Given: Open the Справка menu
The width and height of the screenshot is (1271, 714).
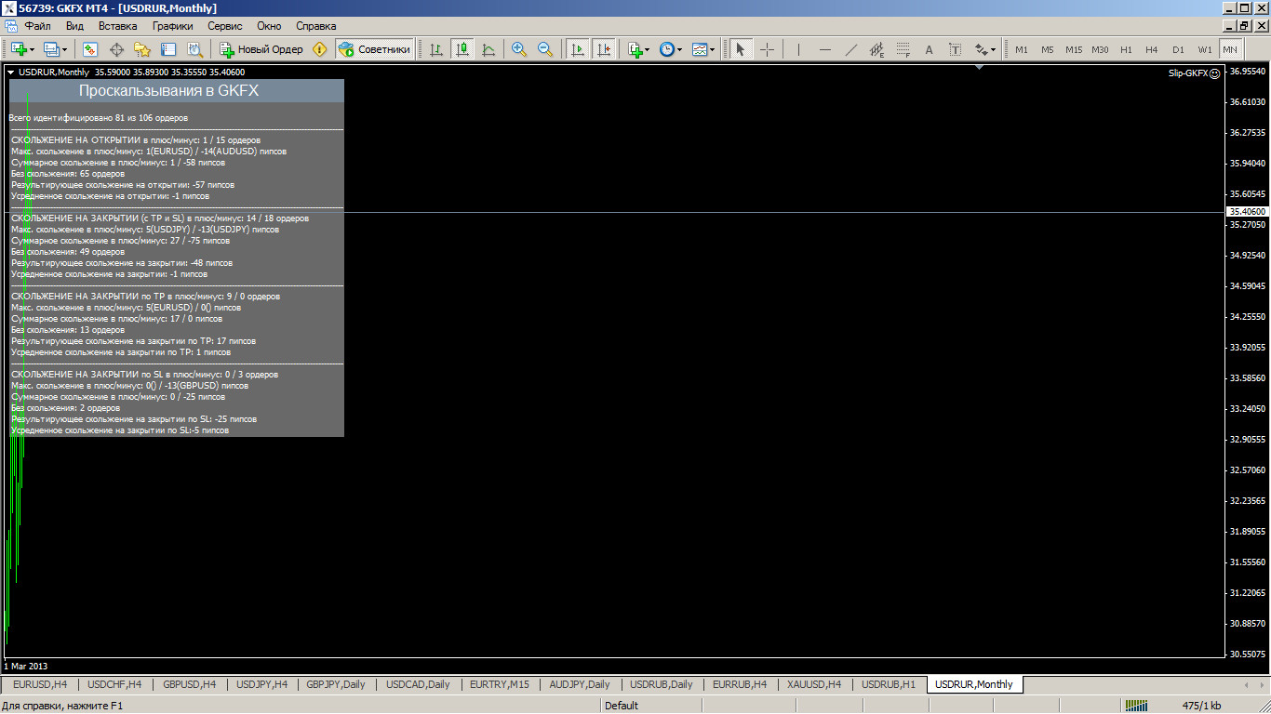Looking at the screenshot, I should coord(315,26).
